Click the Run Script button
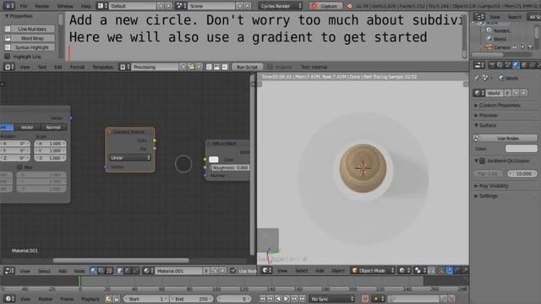The image size is (541, 304). pos(247,67)
